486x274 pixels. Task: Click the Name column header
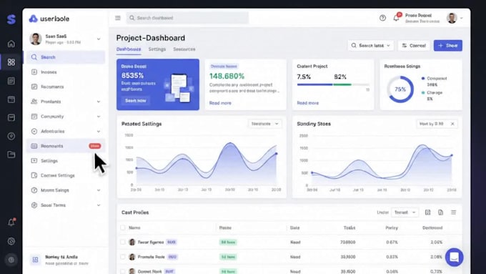click(134, 227)
